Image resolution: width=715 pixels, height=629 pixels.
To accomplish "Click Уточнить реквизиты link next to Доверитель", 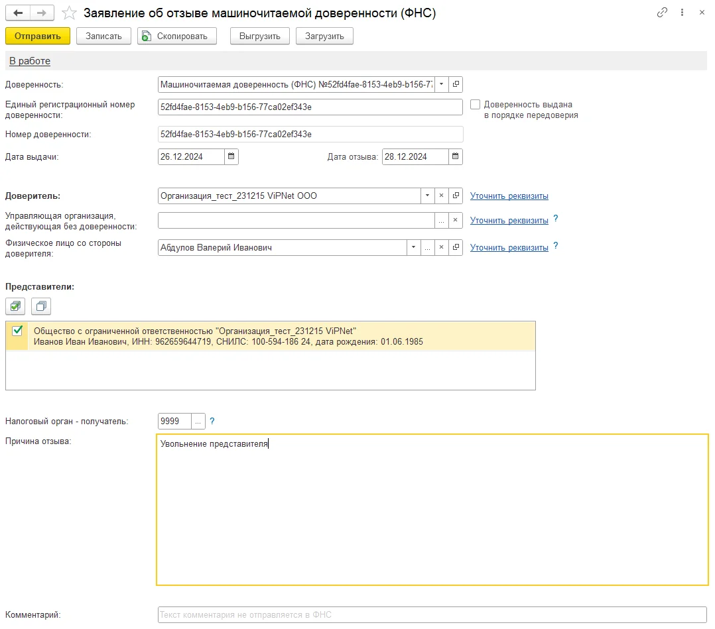I will [x=509, y=196].
